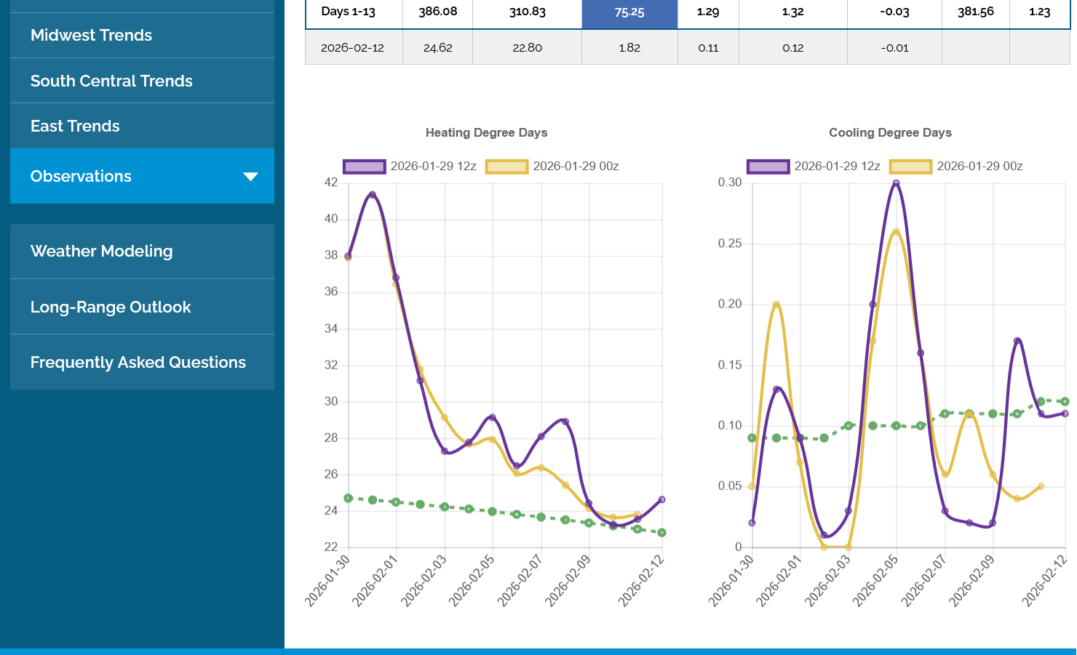Select the Observations menu entry
Image resolution: width=1077 pixels, height=655 pixels.
click(81, 176)
